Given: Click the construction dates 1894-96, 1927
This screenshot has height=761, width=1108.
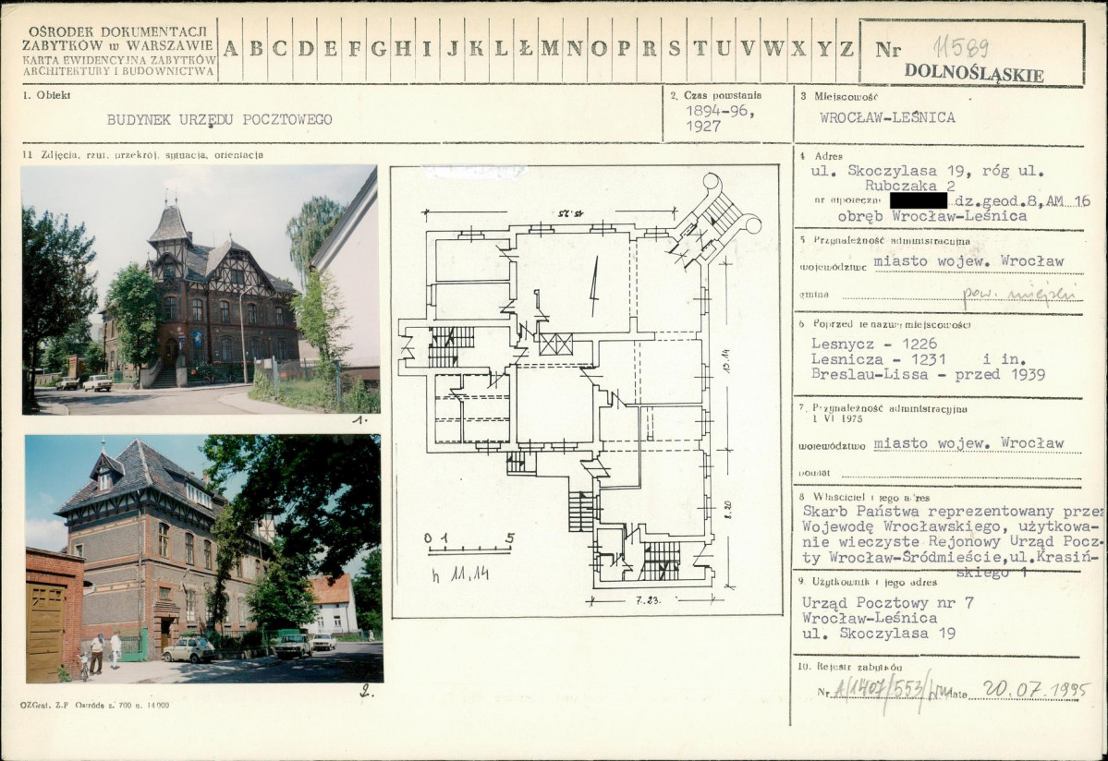Looking at the screenshot, I should coord(719,118).
